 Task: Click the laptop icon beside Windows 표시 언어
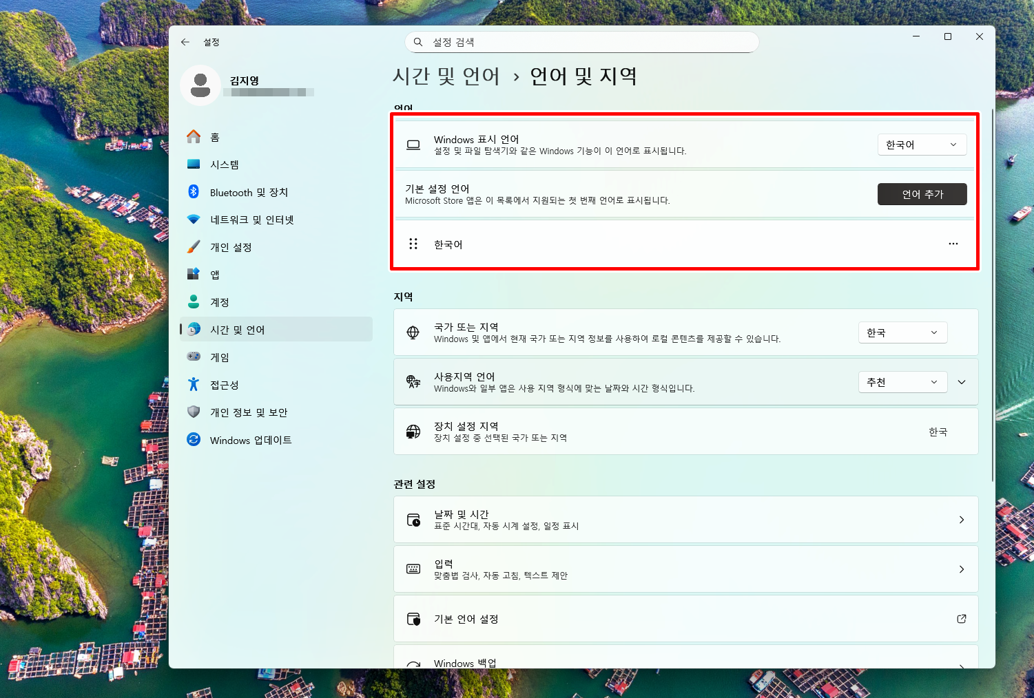pos(413,145)
